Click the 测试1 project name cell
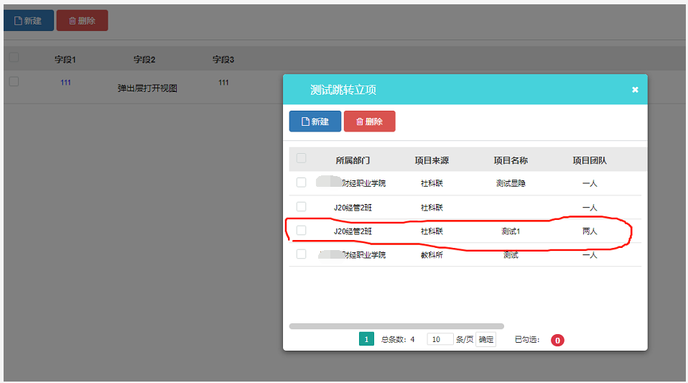Viewport: 688px width, 383px height. 511,231
